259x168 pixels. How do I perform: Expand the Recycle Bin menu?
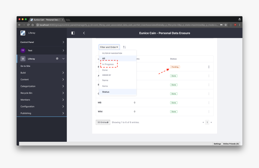(42, 93)
